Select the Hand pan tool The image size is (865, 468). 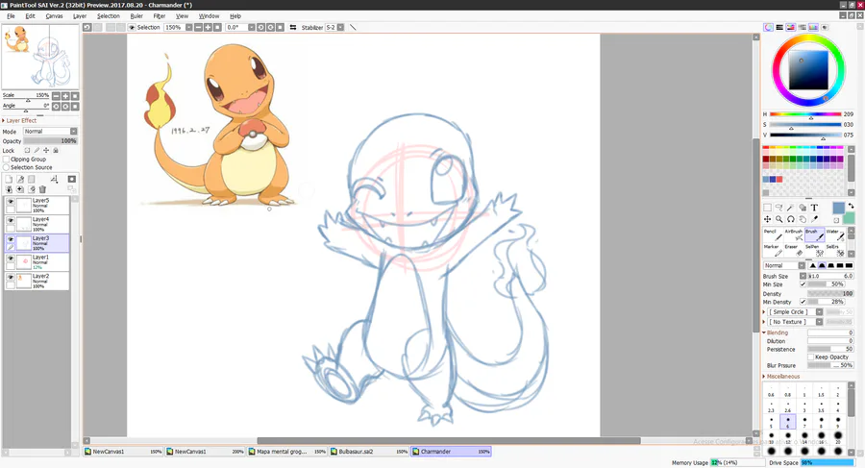(803, 219)
